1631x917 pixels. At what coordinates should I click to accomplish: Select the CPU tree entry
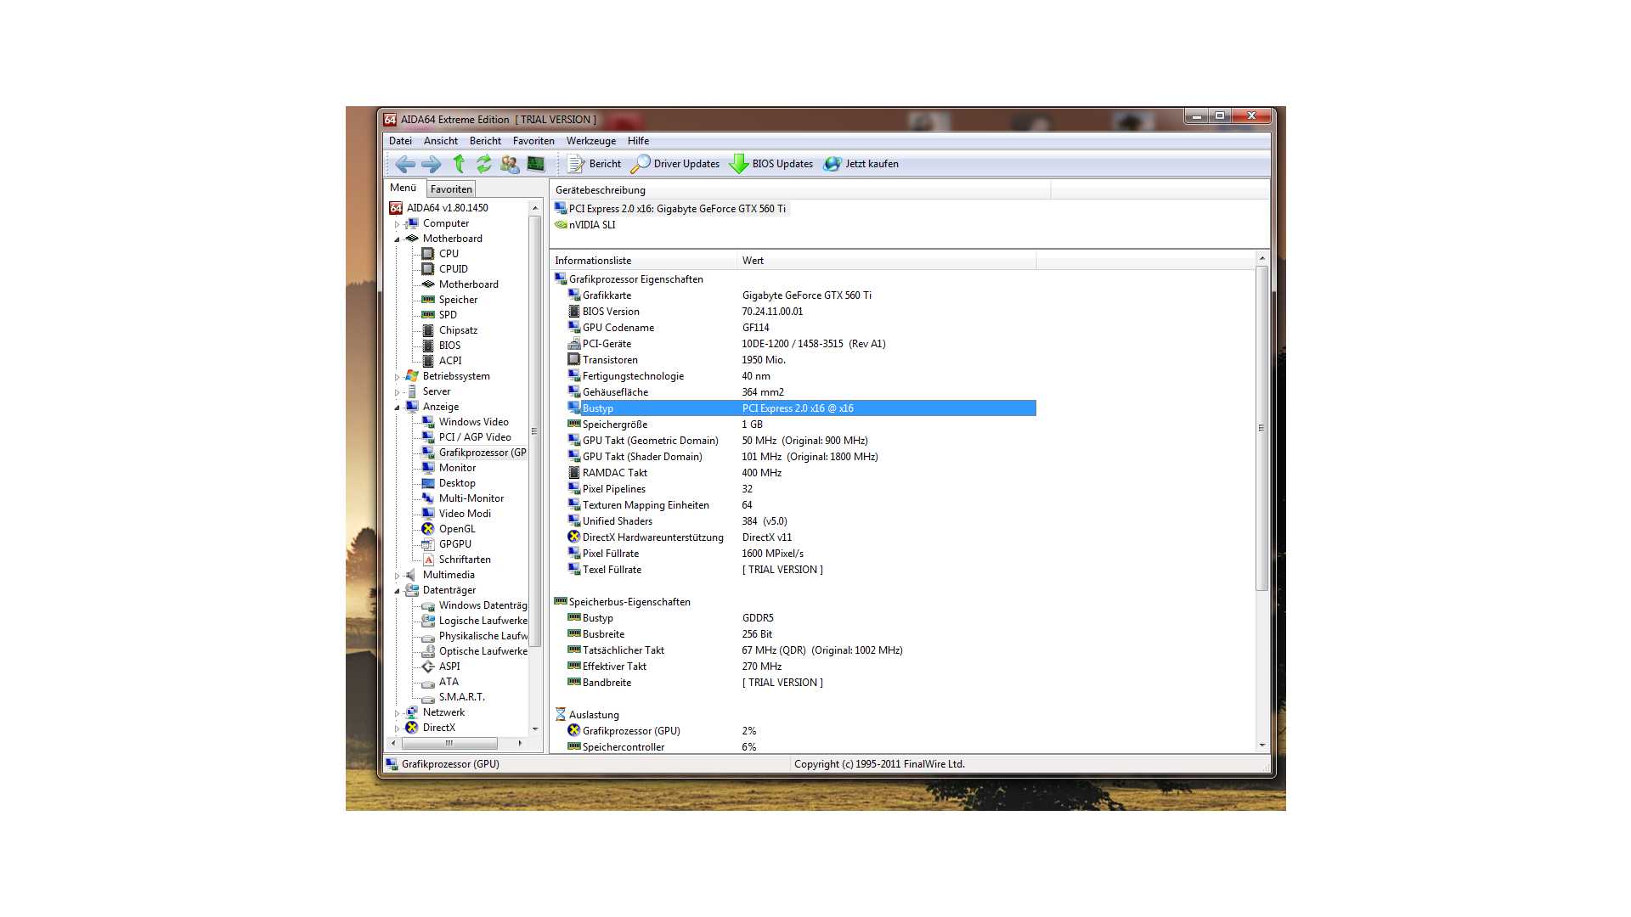click(x=449, y=254)
